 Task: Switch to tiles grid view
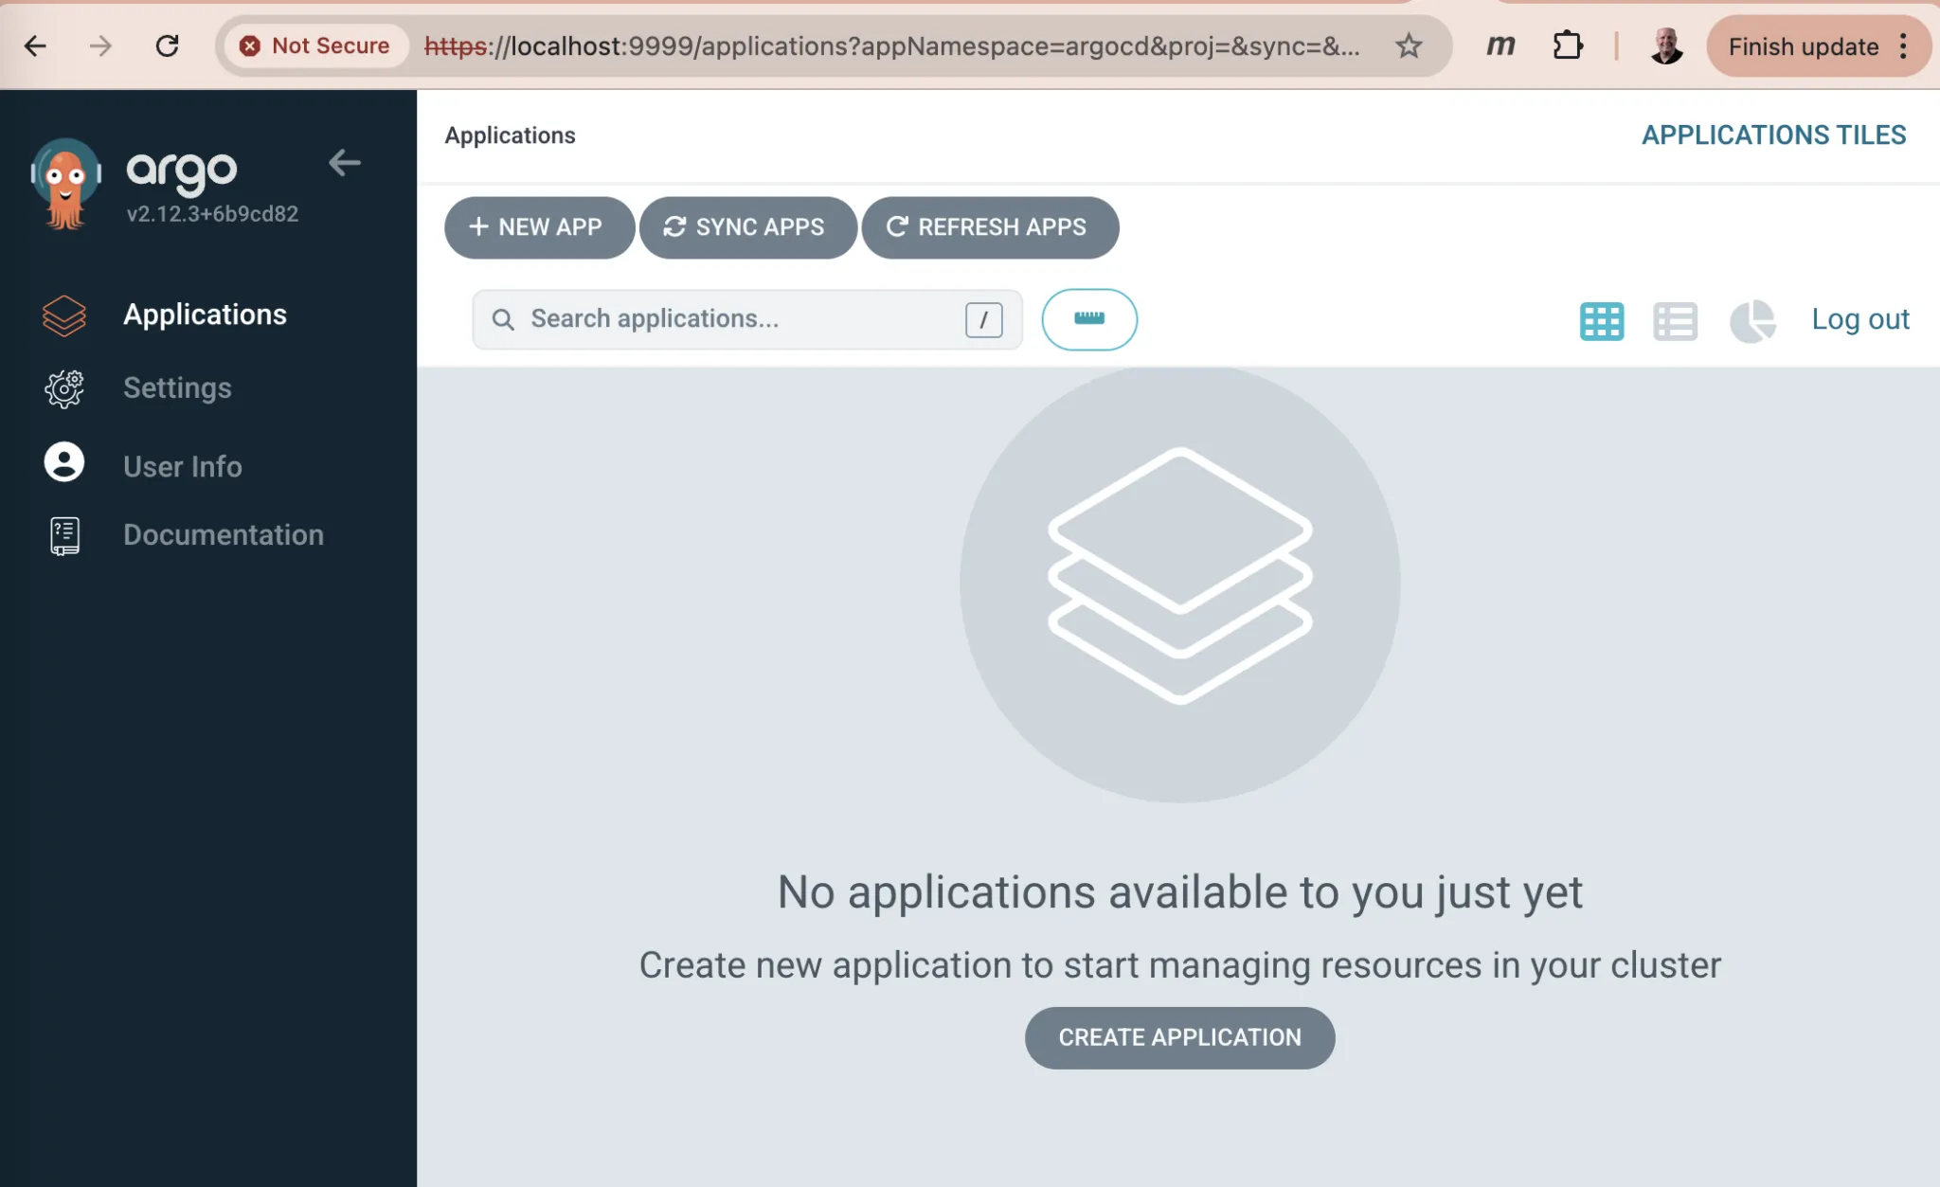point(1601,321)
